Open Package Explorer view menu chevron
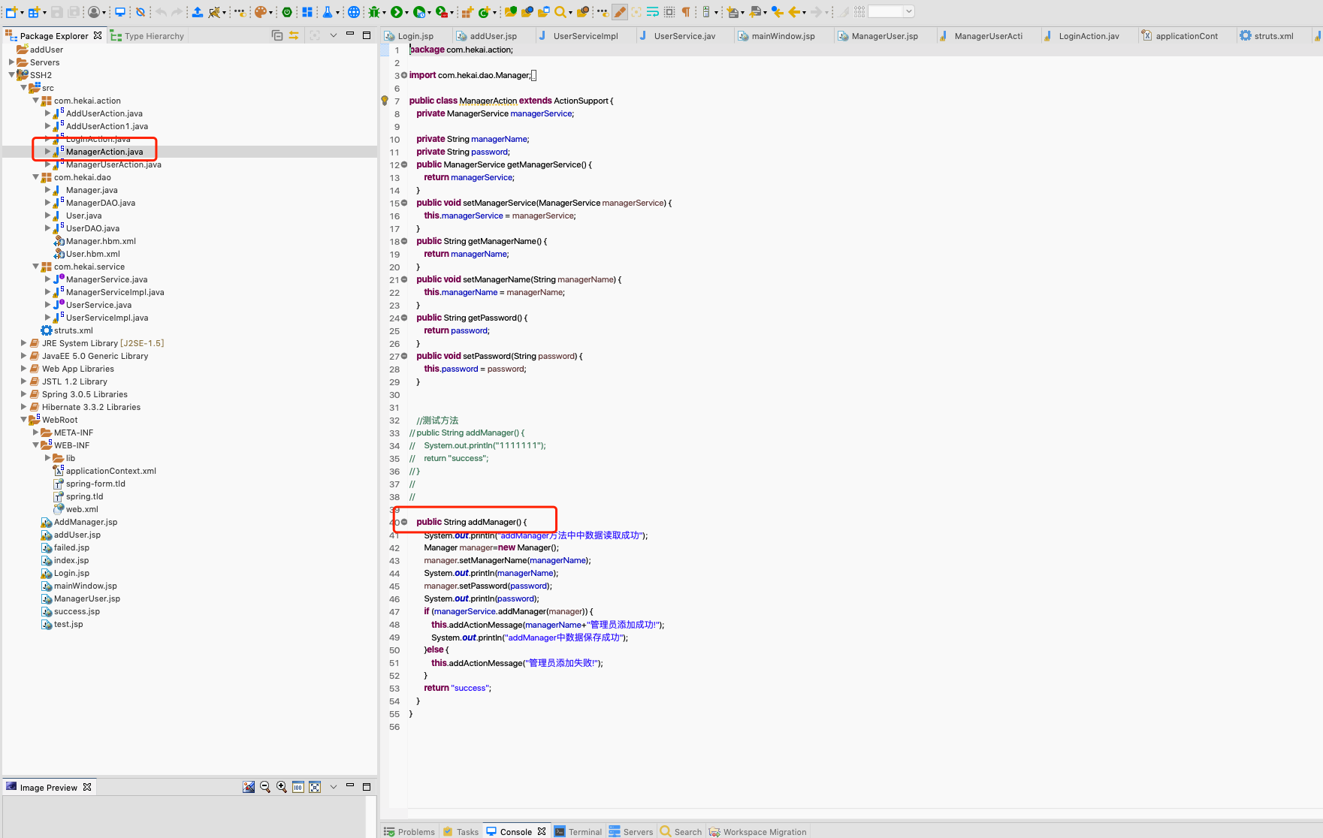The width and height of the screenshot is (1323, 838). click(x=333, y=35)
